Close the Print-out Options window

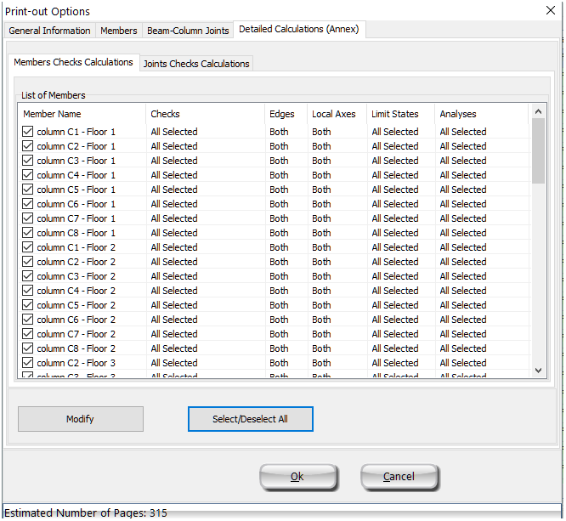(550, 10)
